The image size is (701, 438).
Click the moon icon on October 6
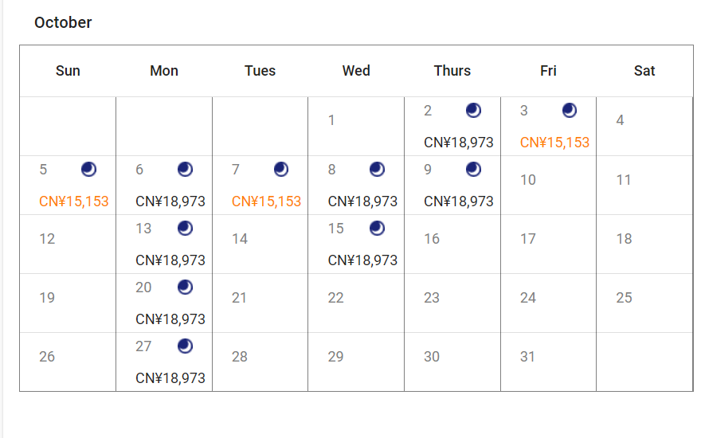click(x=185, y=169)
